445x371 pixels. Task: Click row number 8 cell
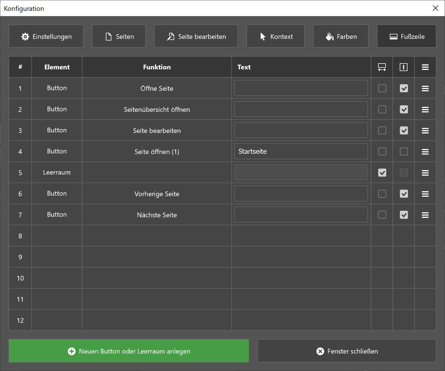tap(20, 236)
